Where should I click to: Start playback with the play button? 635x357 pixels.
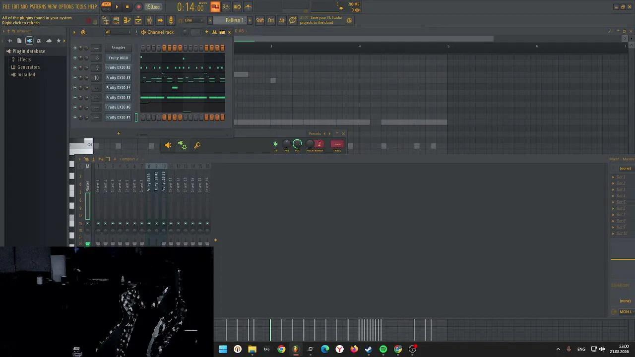[117, 7]
